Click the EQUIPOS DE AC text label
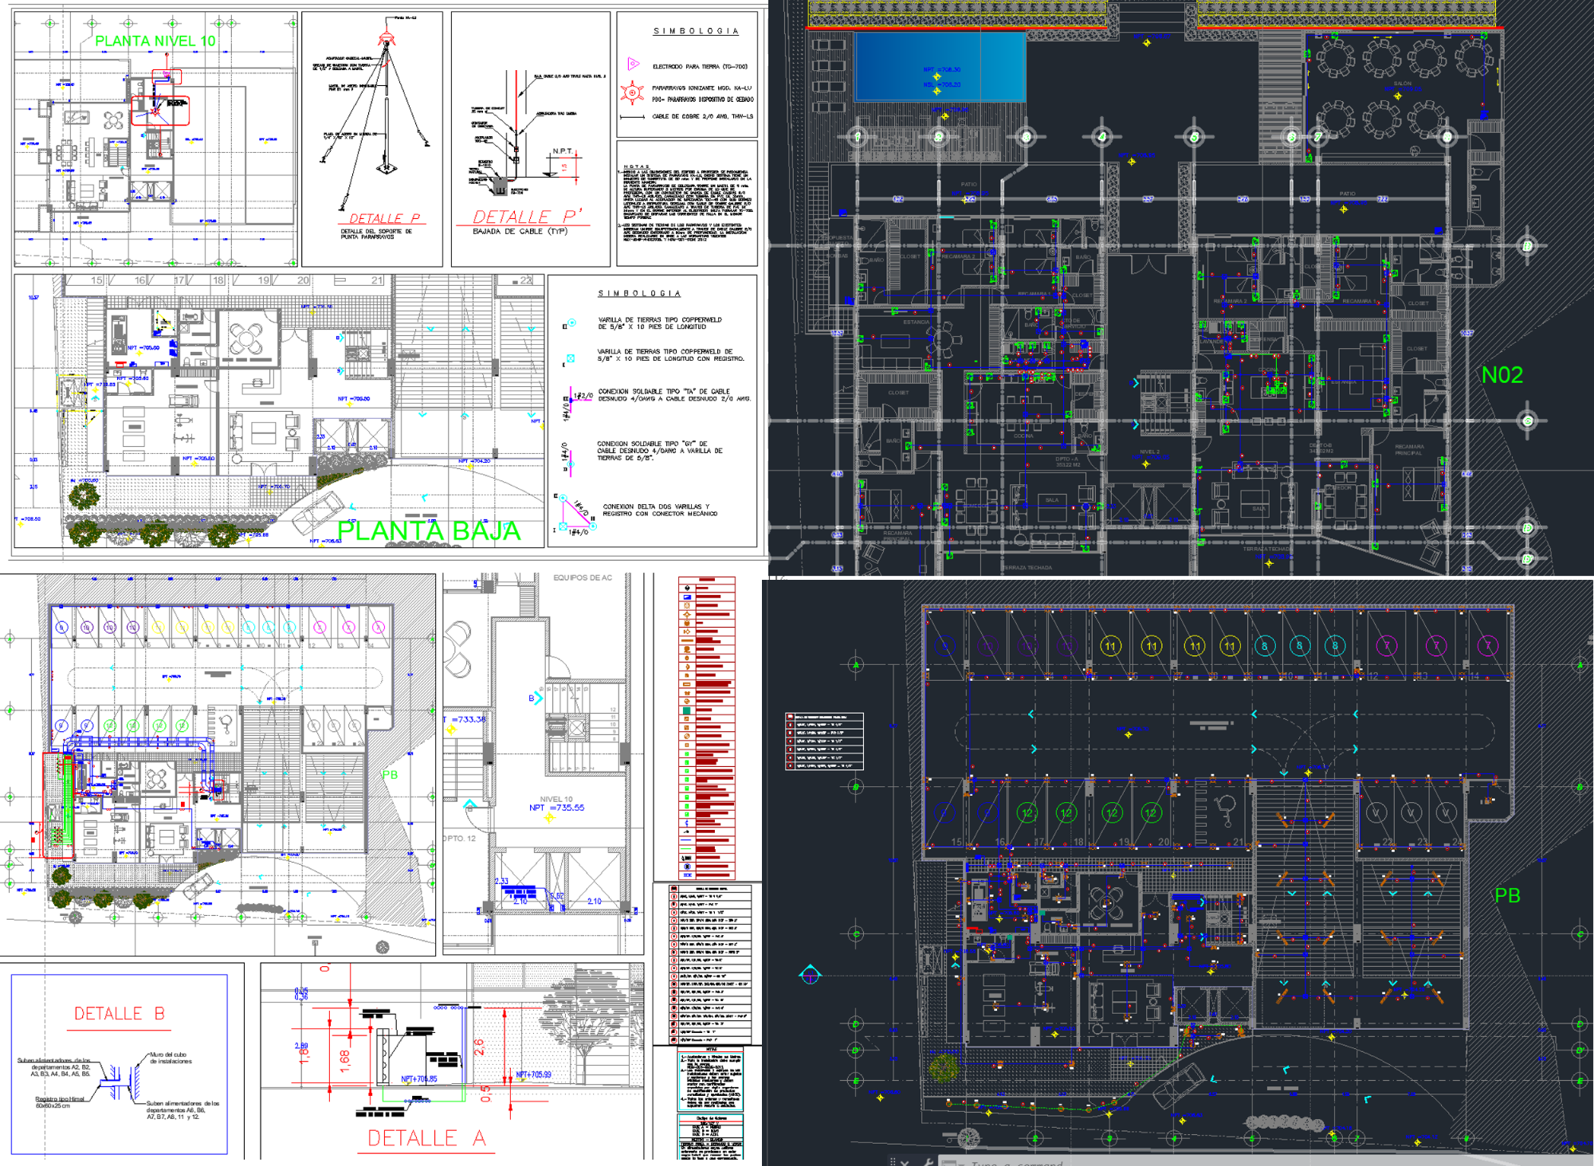Viewport: 1594px width, 1166px height. coord(583,578)
